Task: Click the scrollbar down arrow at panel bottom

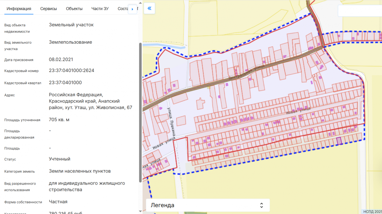Action: pos(140,211)
